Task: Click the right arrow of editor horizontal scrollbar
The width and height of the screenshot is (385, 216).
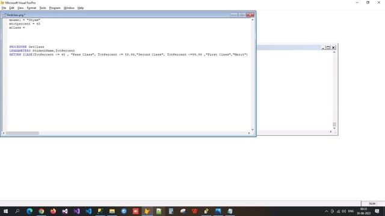Action: pos(249,133)
